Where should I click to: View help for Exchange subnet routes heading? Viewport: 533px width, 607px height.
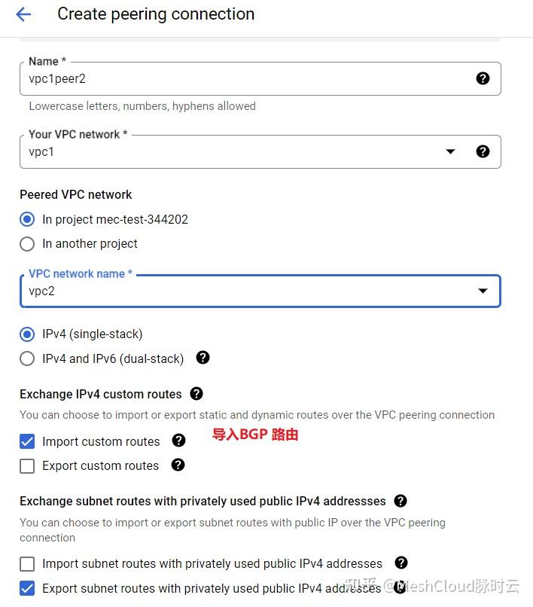click(401, 501)
